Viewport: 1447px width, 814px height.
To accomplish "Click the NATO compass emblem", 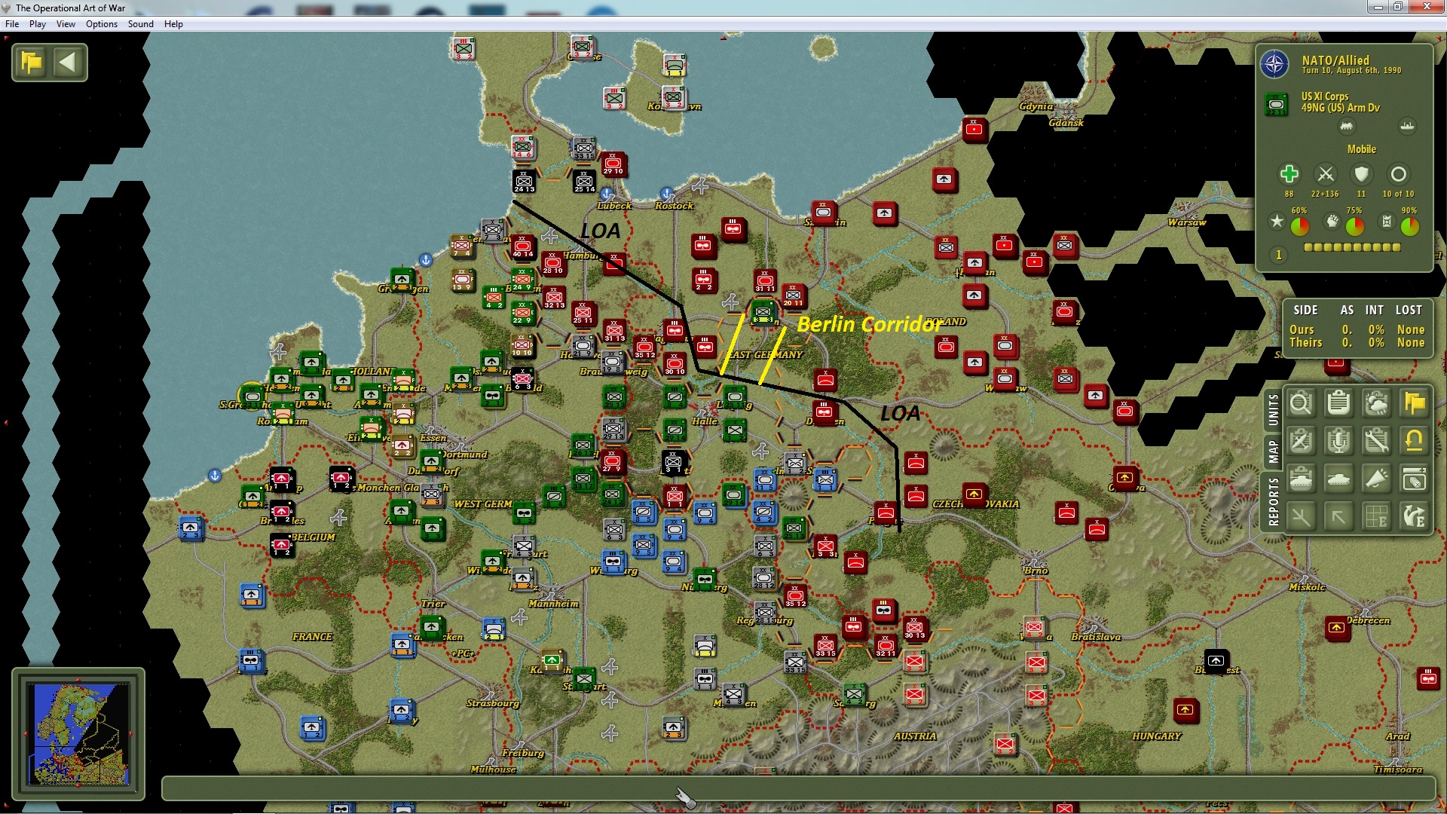I will (1274, 65).
